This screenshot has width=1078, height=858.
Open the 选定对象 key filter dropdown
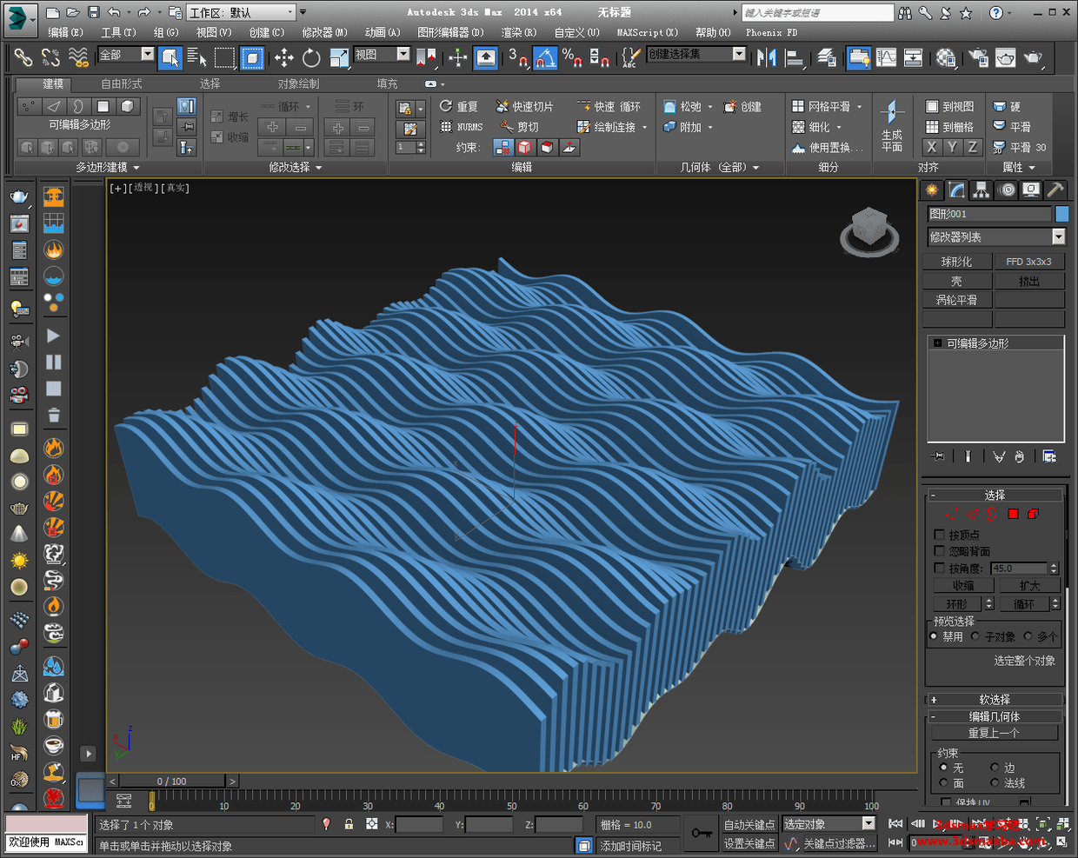pyautogui.click(x=828, y=824)
